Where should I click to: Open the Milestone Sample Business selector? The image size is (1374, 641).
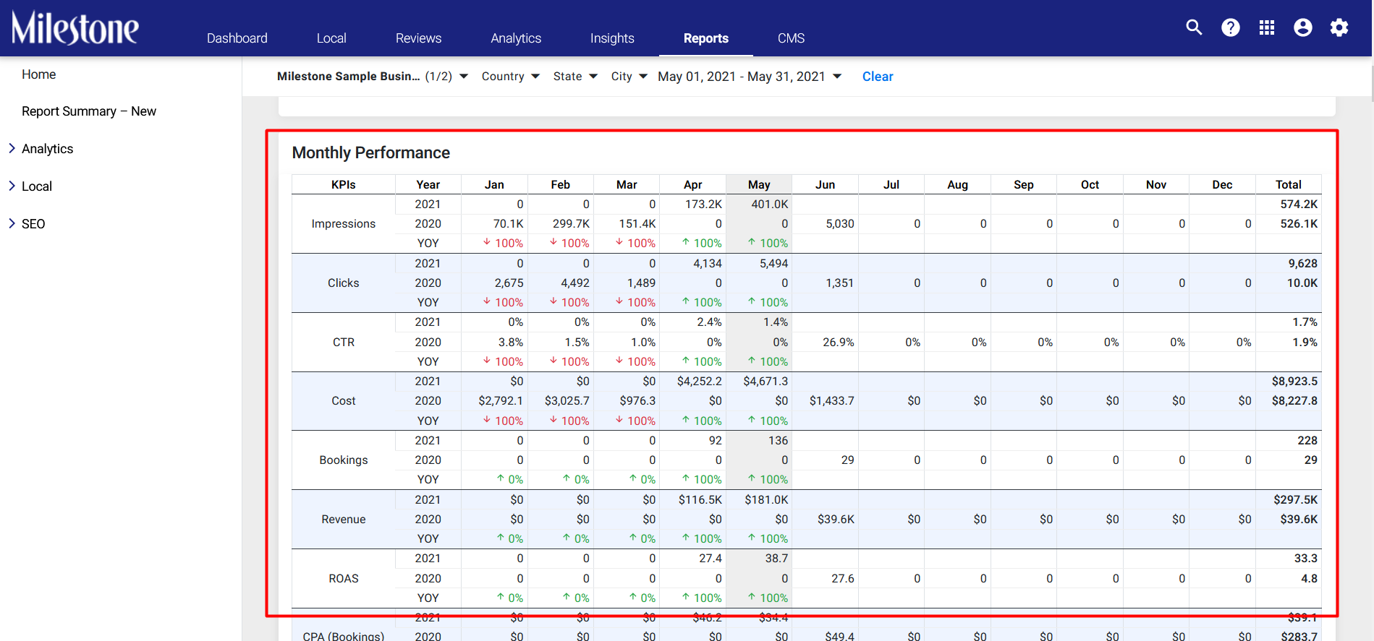[x=373, y=77]
